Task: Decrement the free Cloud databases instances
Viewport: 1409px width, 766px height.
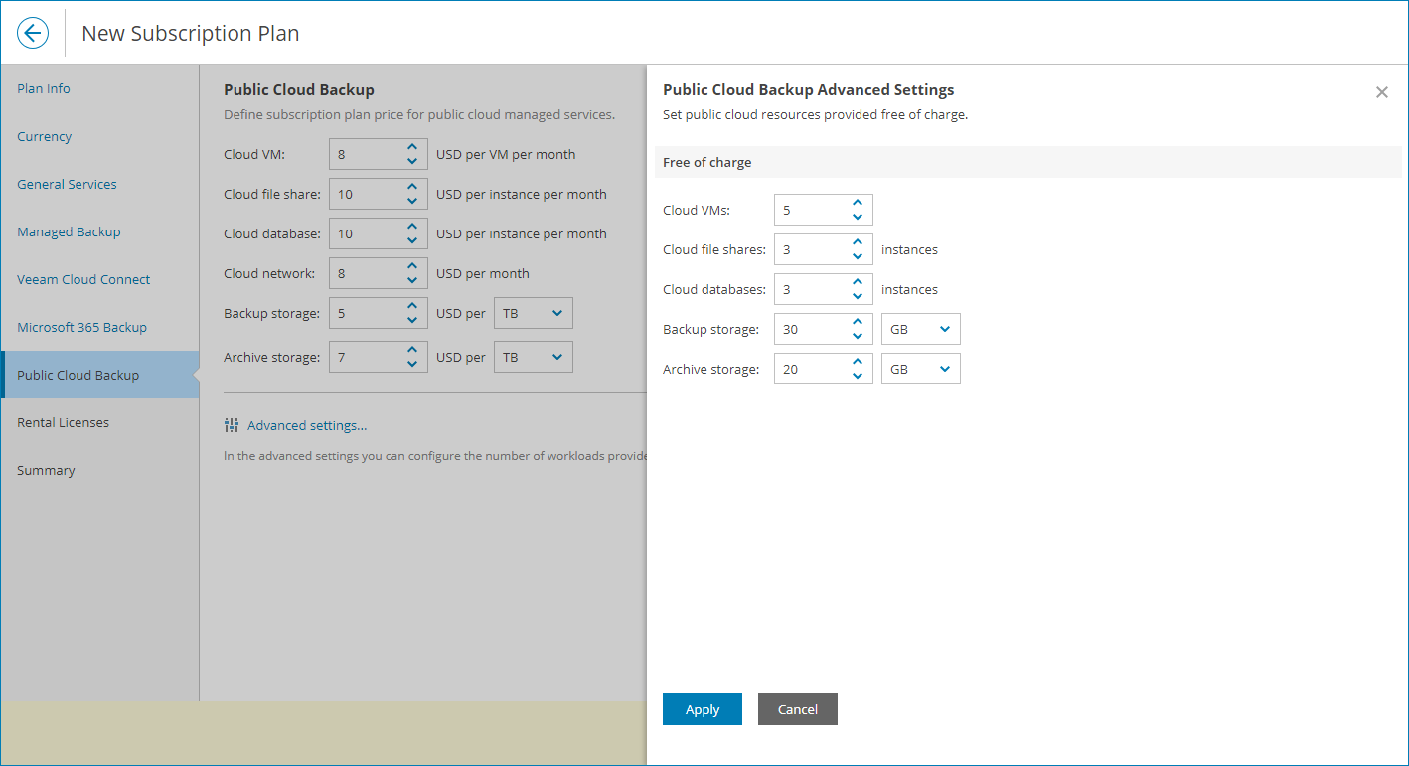Action: (x=857, y=295)
